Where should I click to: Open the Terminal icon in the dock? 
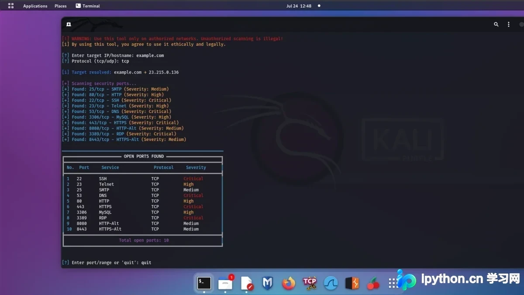click(204, 283)
